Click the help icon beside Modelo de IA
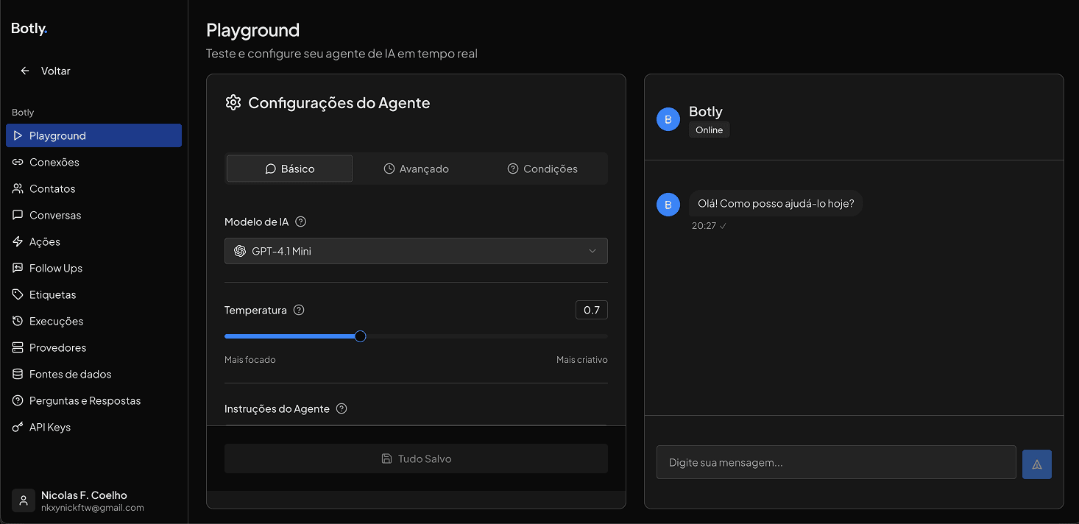1079x524 pixels. click(300, 222)
